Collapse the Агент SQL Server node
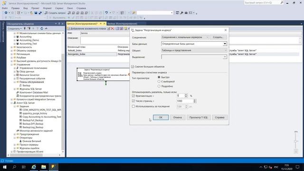 coord(11,103)
